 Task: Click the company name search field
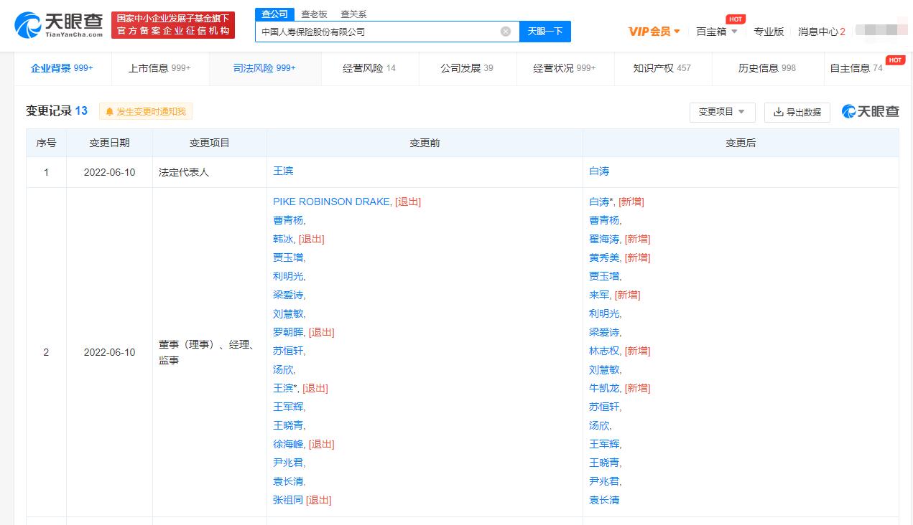(377, 32)
